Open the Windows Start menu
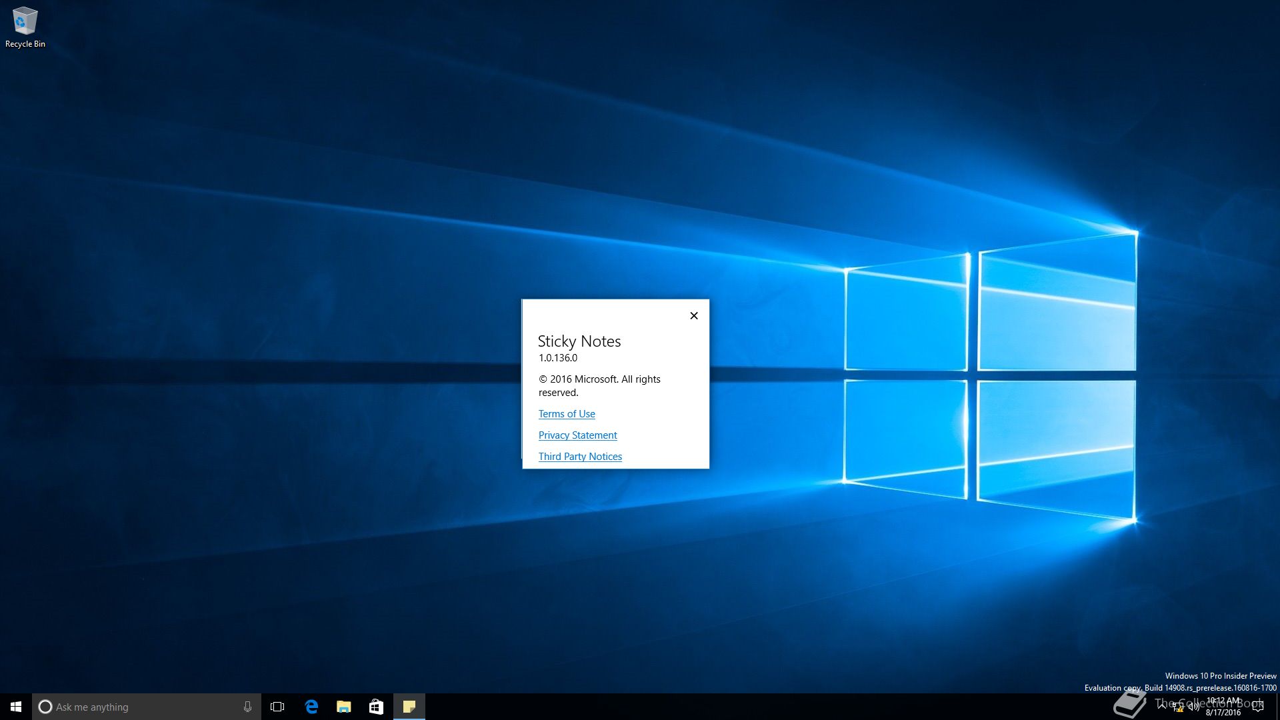The image size is (1280, 720). [x=16, y=707]
